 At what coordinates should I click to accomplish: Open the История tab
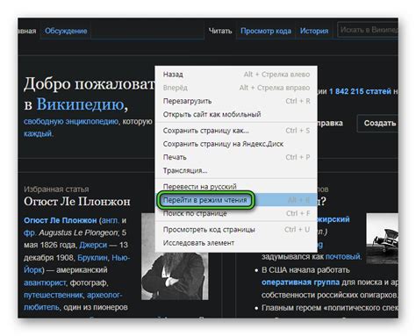(x=314, y=31)
